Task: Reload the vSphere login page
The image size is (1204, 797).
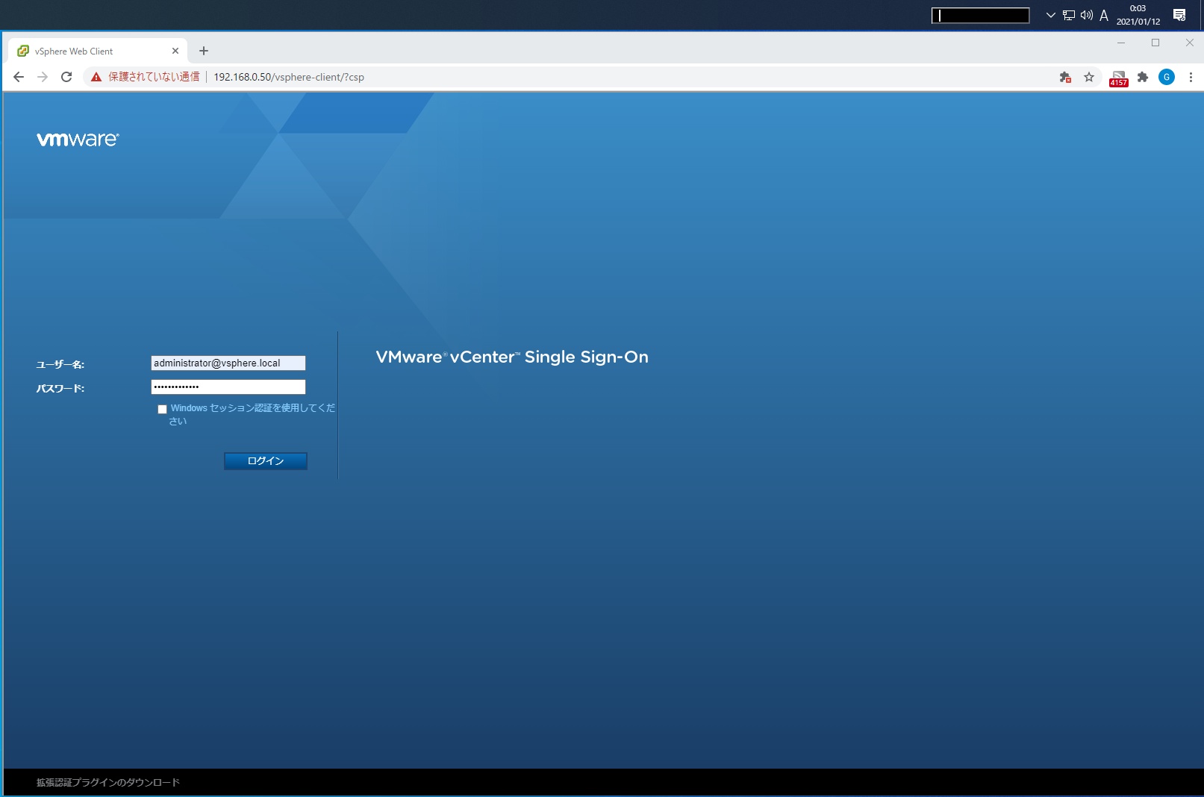Action: click(x=66, y=77)
